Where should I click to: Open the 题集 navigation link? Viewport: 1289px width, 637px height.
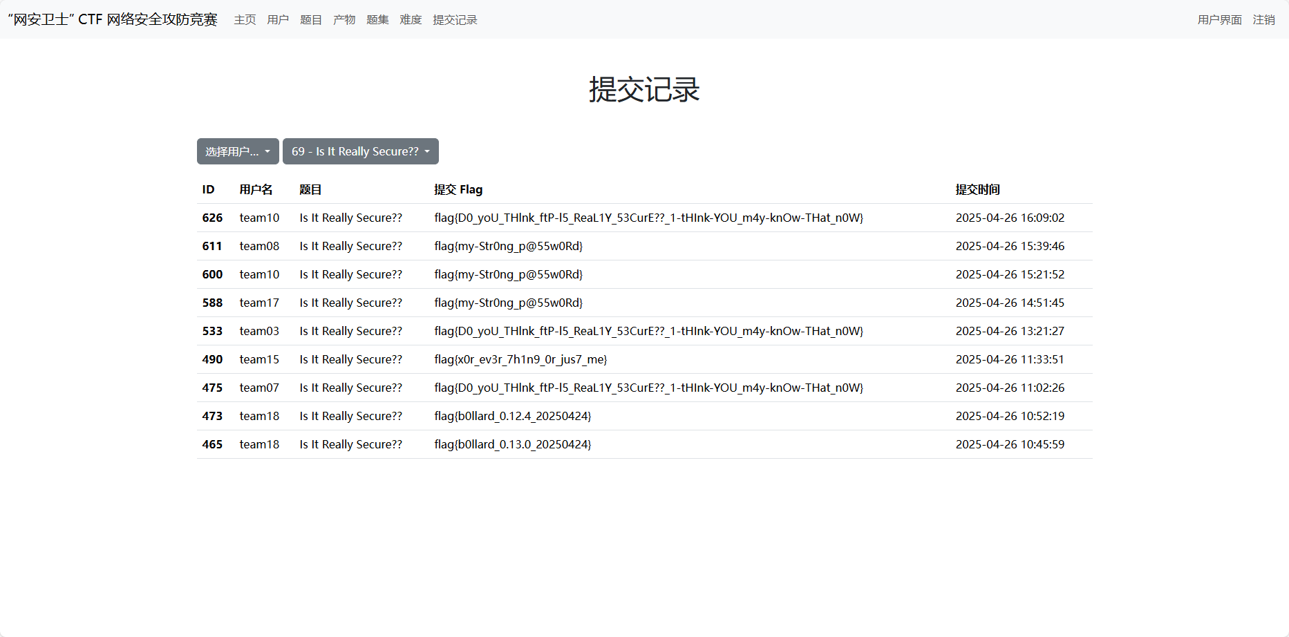[377, 20]
